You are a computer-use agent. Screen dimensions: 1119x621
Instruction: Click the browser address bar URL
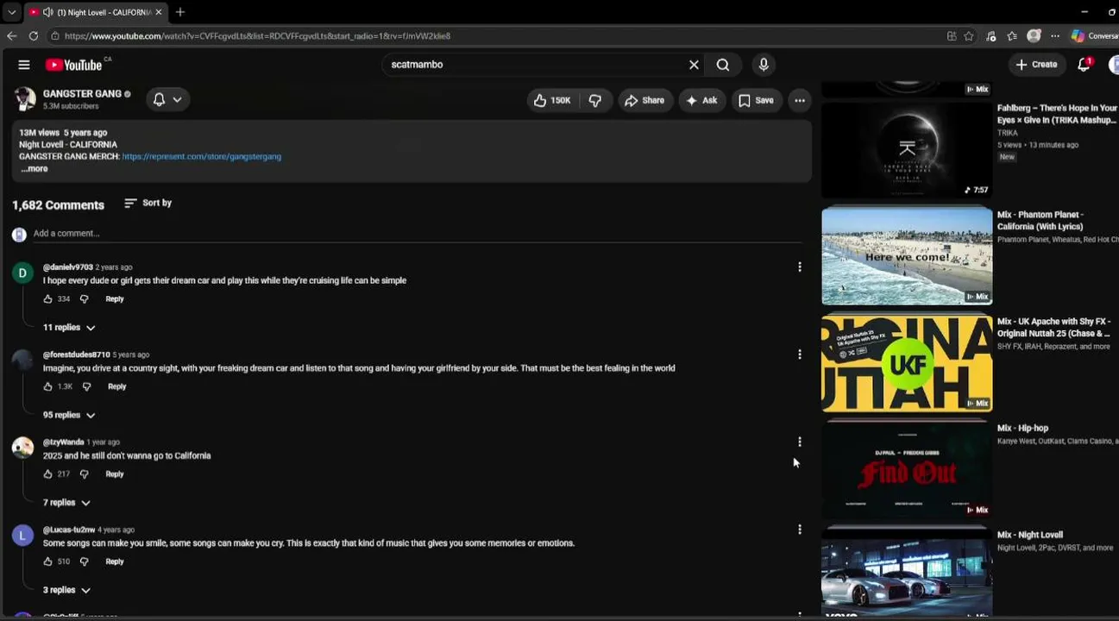257,36
